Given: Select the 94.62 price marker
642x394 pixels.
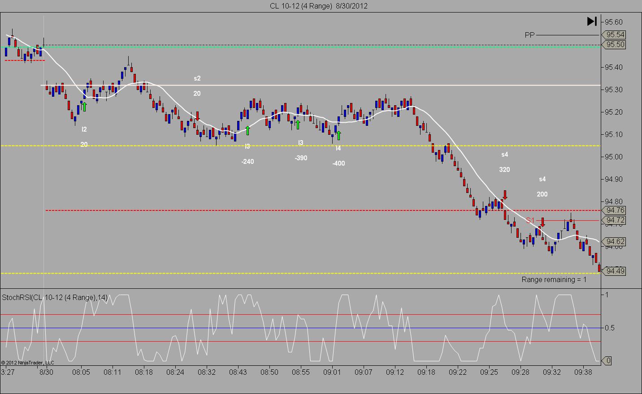Looking at the screenshot, I should 615,241.
